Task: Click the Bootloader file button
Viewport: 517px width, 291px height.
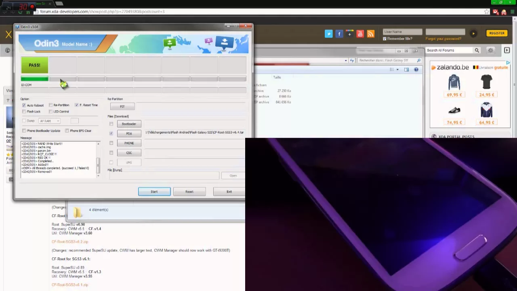Action: [129, 124]
